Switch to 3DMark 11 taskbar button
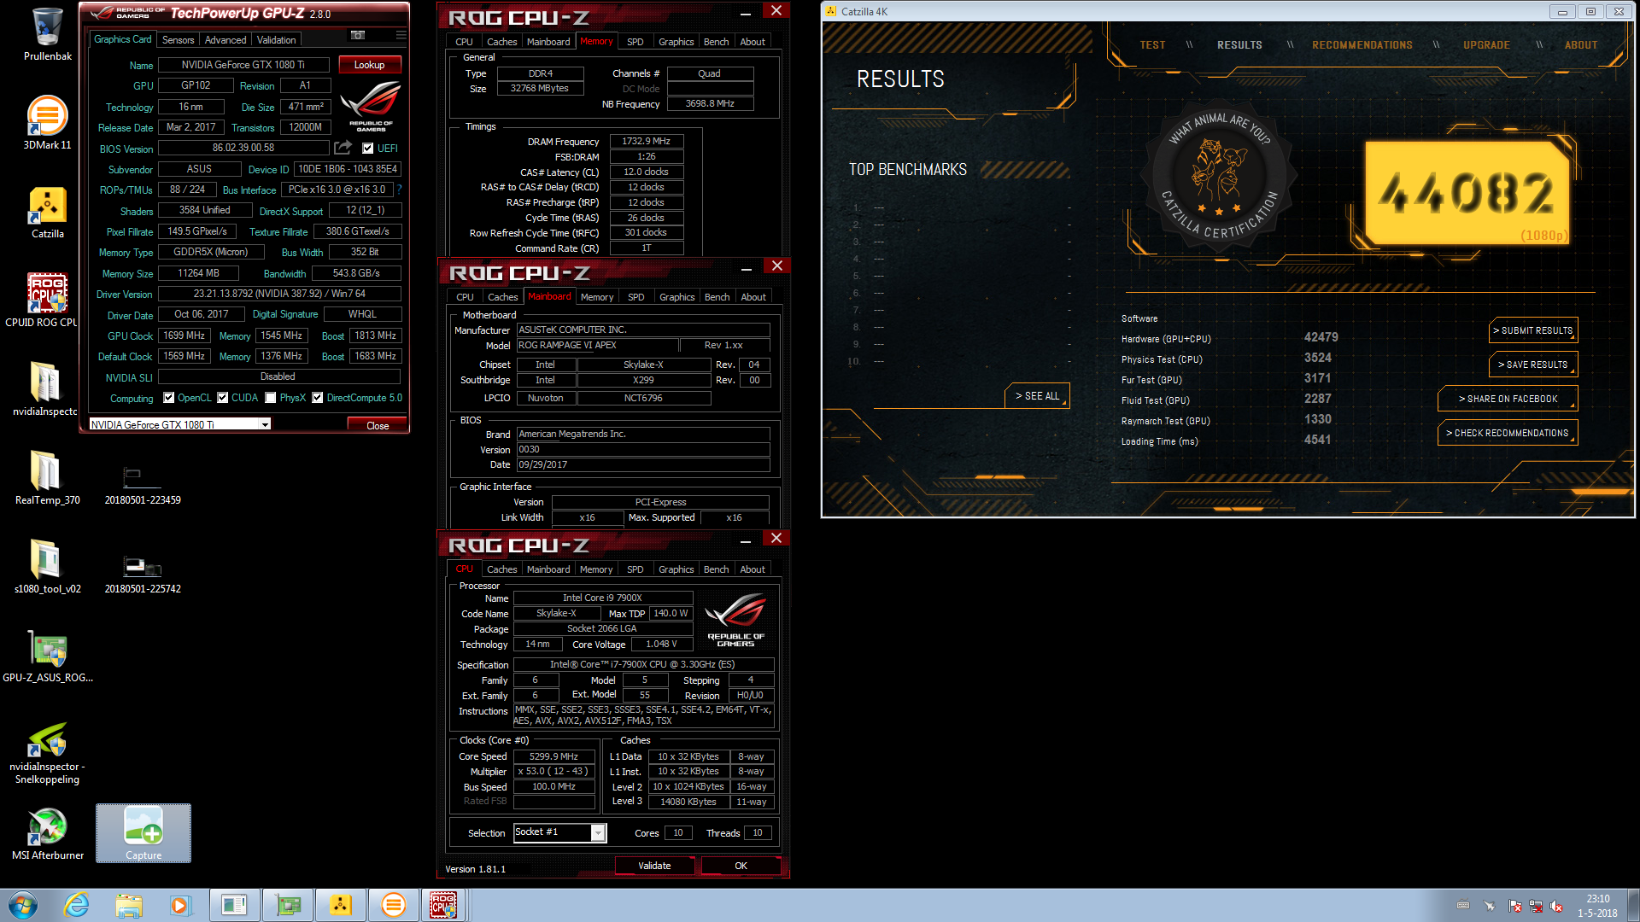 coord(393,905)
